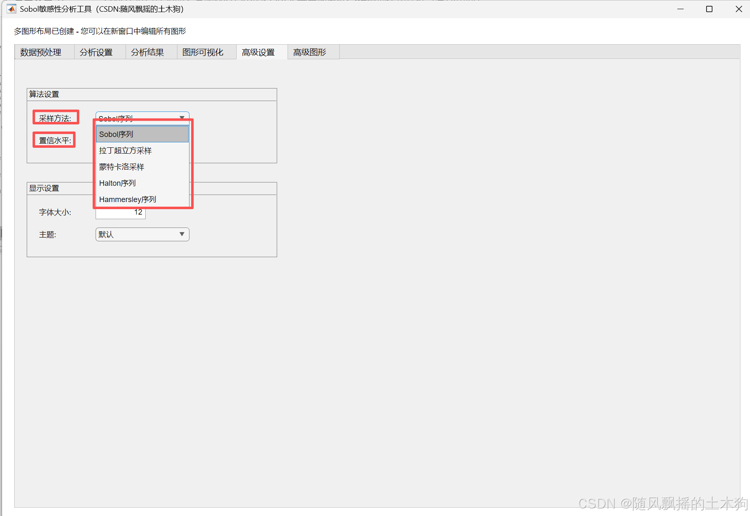This screenshot has height=516, width=750.
Task: Open the 主题 dropdown showing 默认
Action: pos(142,234)
